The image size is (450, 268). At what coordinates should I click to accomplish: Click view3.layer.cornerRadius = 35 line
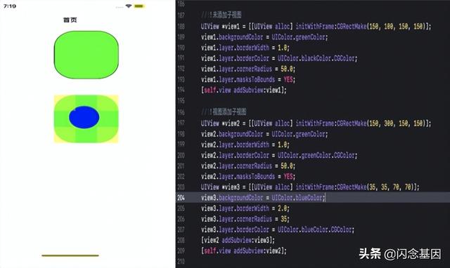(245, 219)
